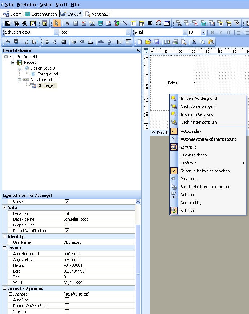Image resolution: width=249 pixels, height=314 pixels.
Task: Open a report file
Action: [x=148, y=42]
